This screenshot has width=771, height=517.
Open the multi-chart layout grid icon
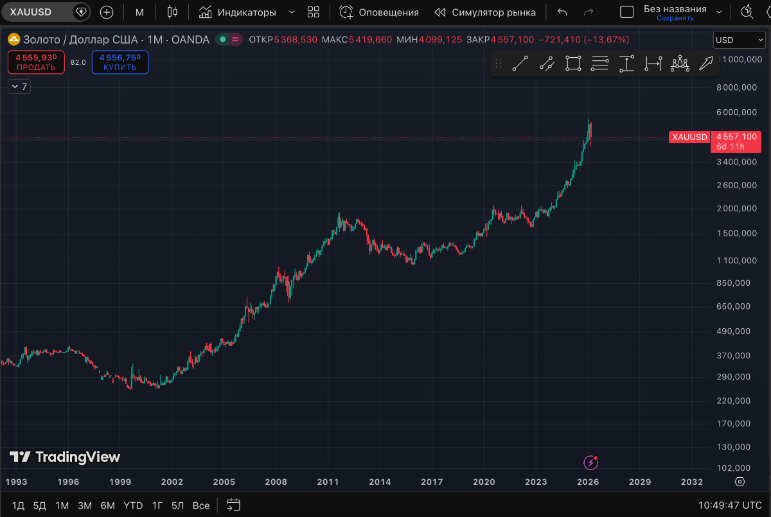pos(313,12)
